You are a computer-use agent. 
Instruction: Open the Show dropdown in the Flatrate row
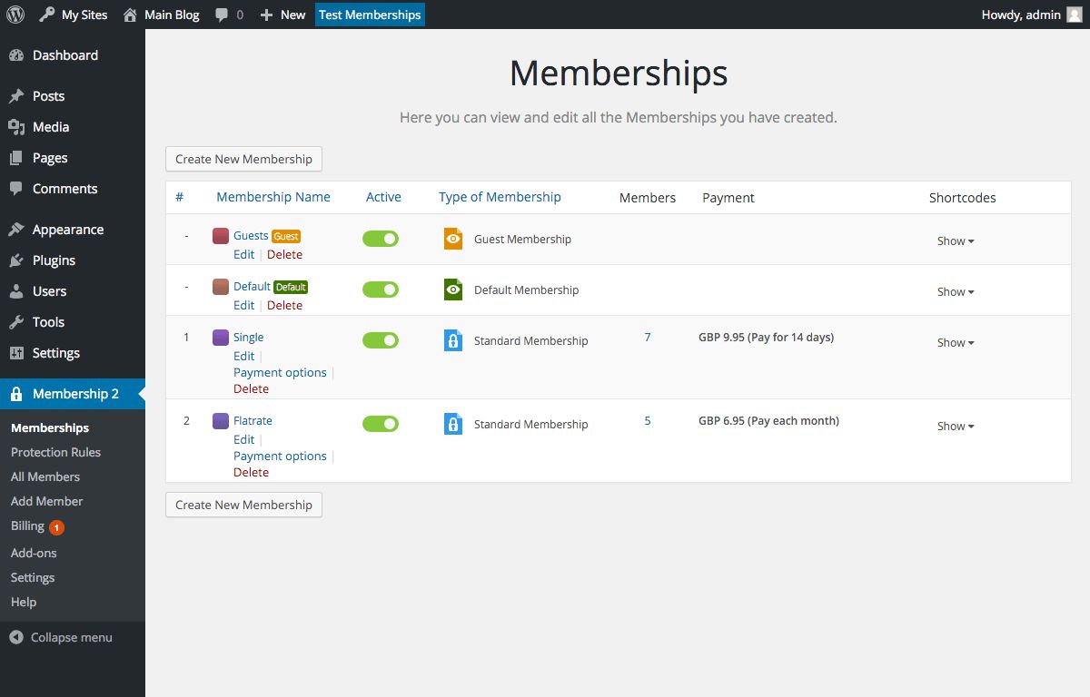(954, 426)
